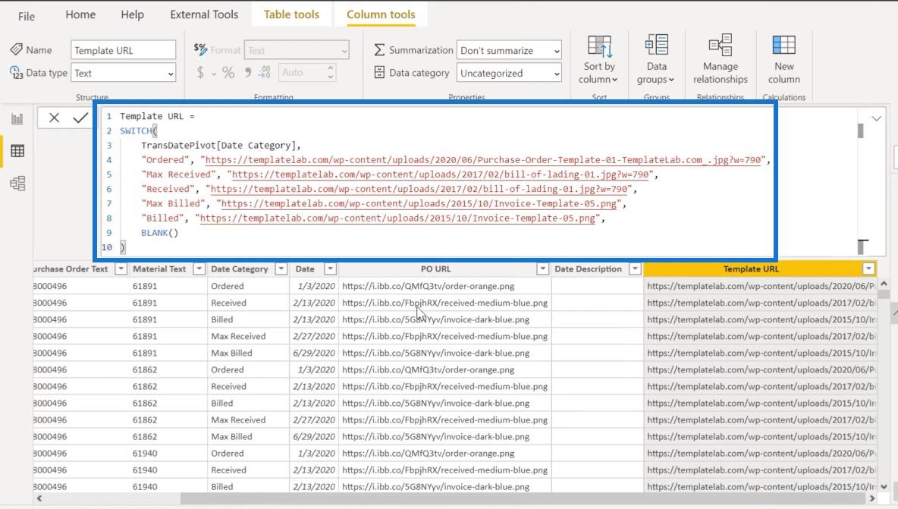Open Date Description column filter dropdown
This screenshot has width=898, height=509.
click(635, 269)
